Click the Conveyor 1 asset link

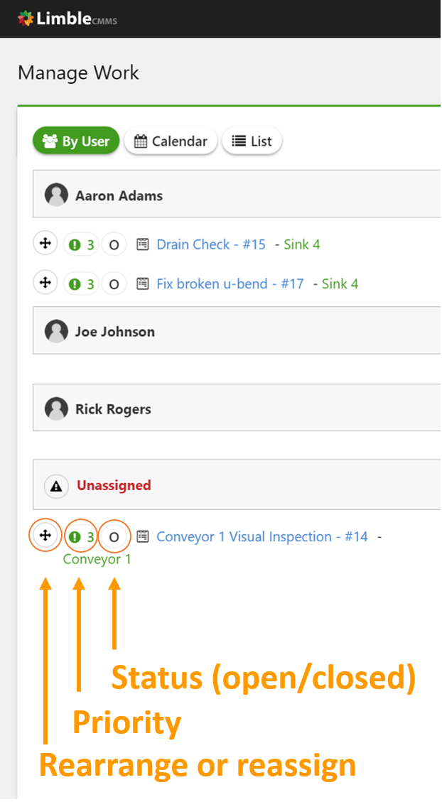click(x=97, y=559)
